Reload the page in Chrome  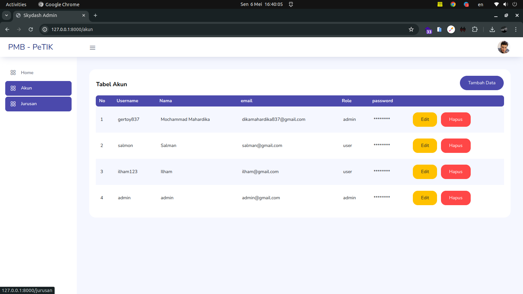tap(31, 29)
